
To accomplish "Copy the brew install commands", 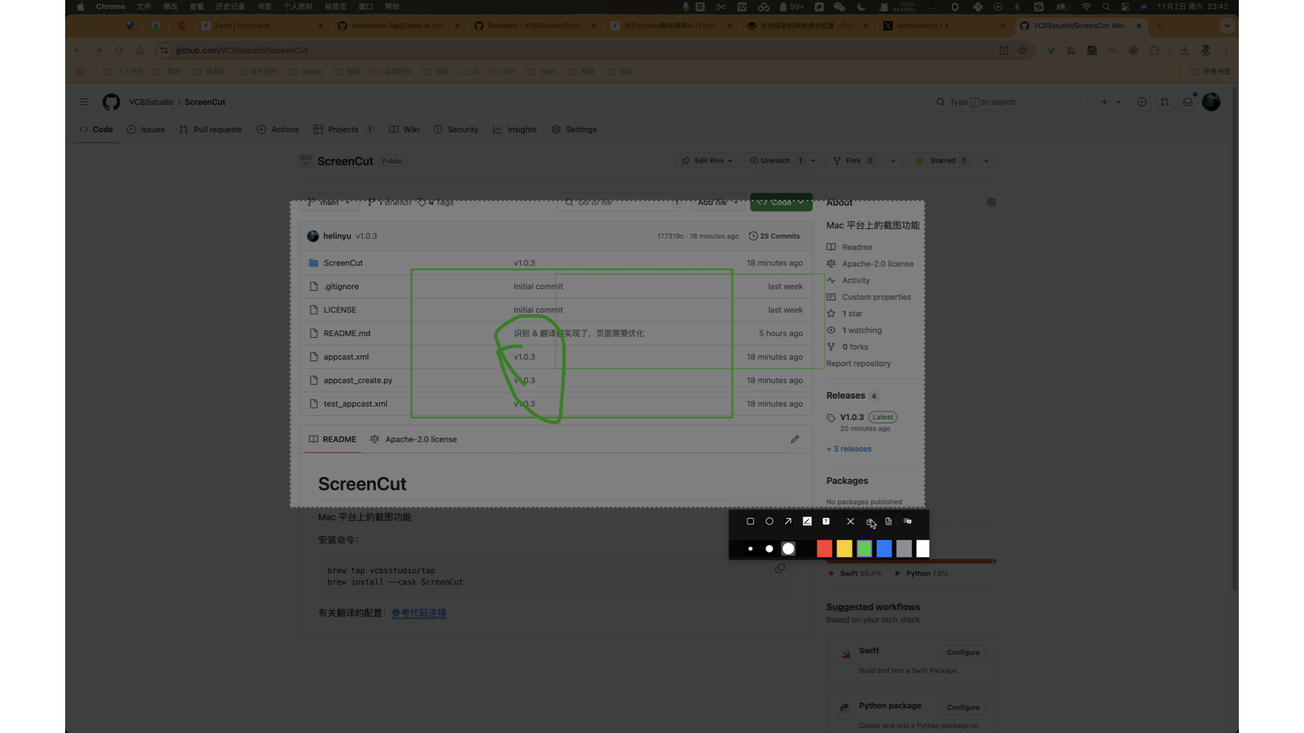I will click(780, 569).
